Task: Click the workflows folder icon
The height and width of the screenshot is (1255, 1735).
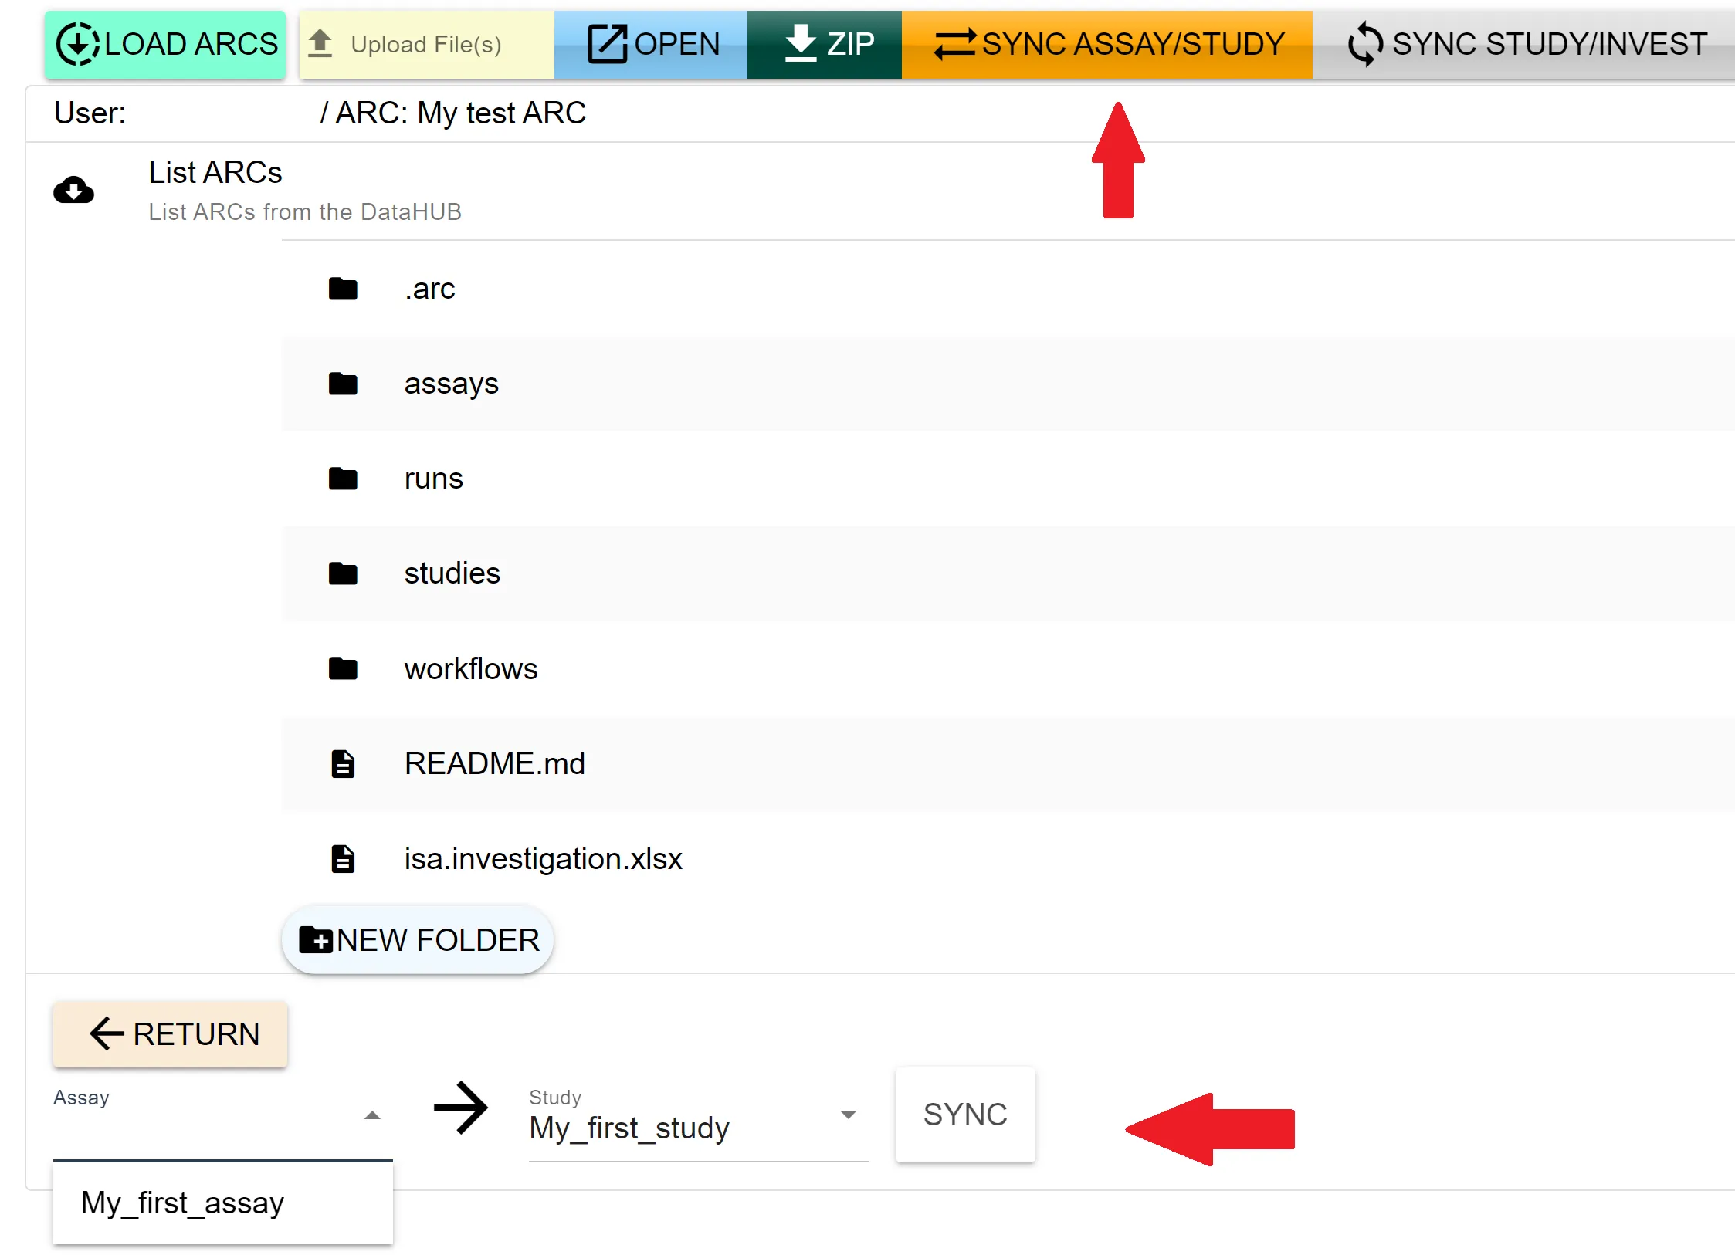Action: point(343,668)
